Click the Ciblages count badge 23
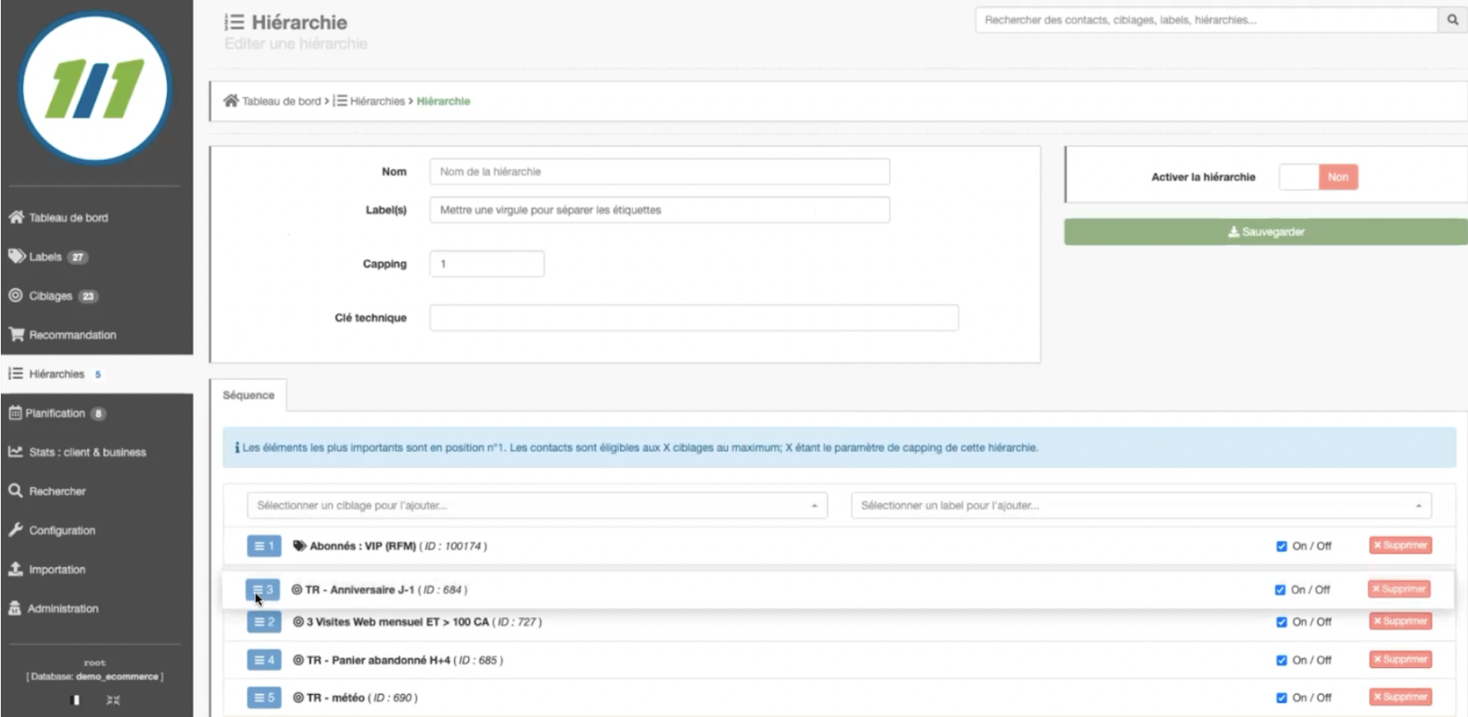This screenshot has width=1468, height=717. pos(88,296)
